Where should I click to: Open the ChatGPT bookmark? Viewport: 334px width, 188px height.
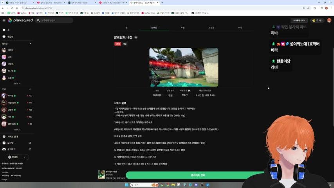95,13
